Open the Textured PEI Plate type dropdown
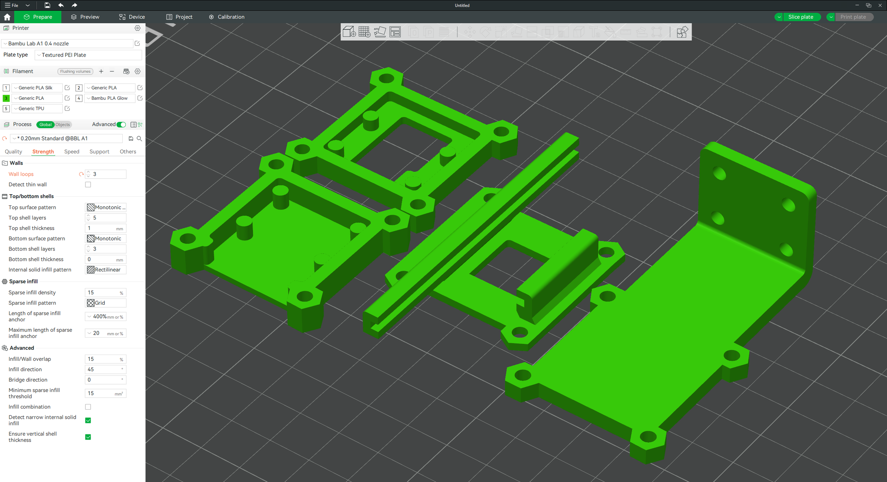Screen dimensions: 887x482 point(88,55)
